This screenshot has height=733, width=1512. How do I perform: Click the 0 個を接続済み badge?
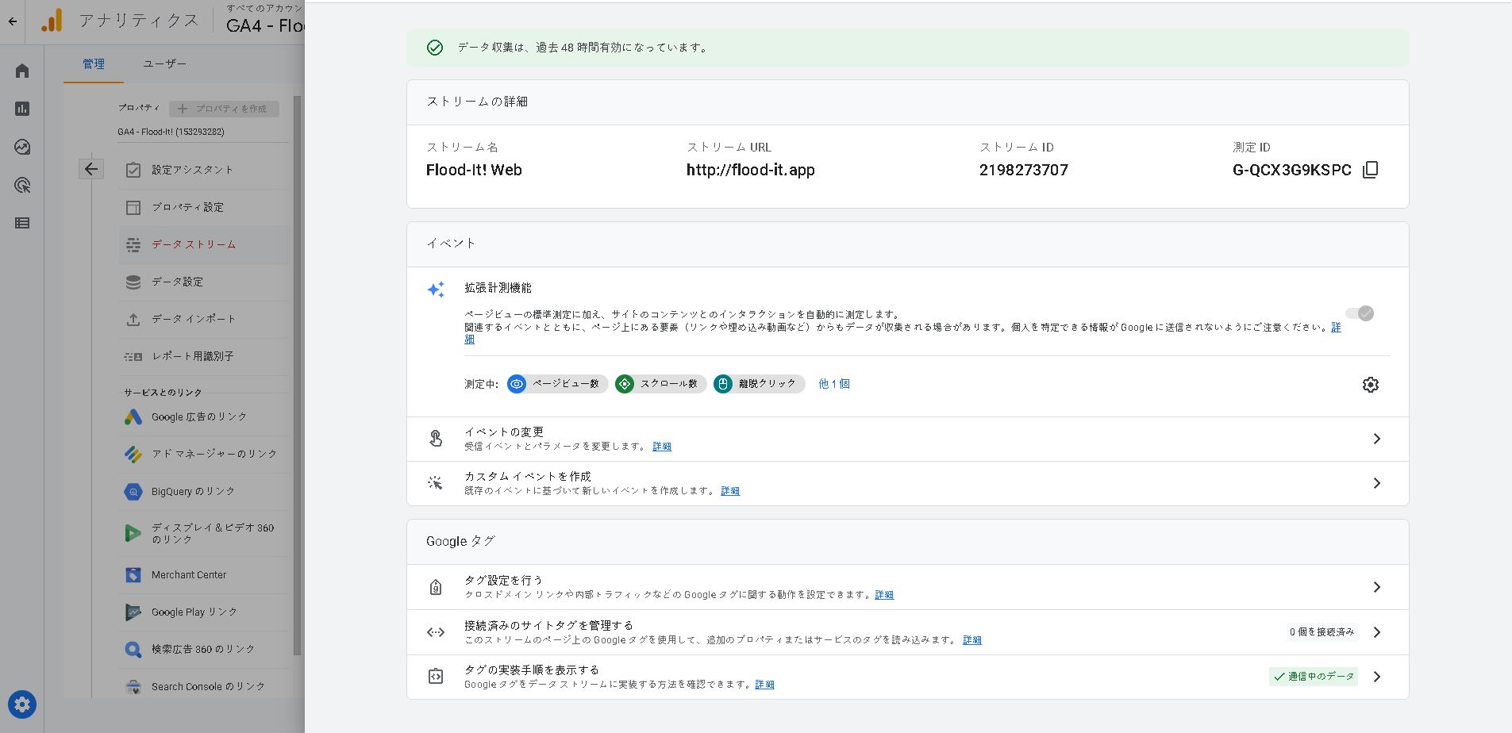pos(1322,632)
